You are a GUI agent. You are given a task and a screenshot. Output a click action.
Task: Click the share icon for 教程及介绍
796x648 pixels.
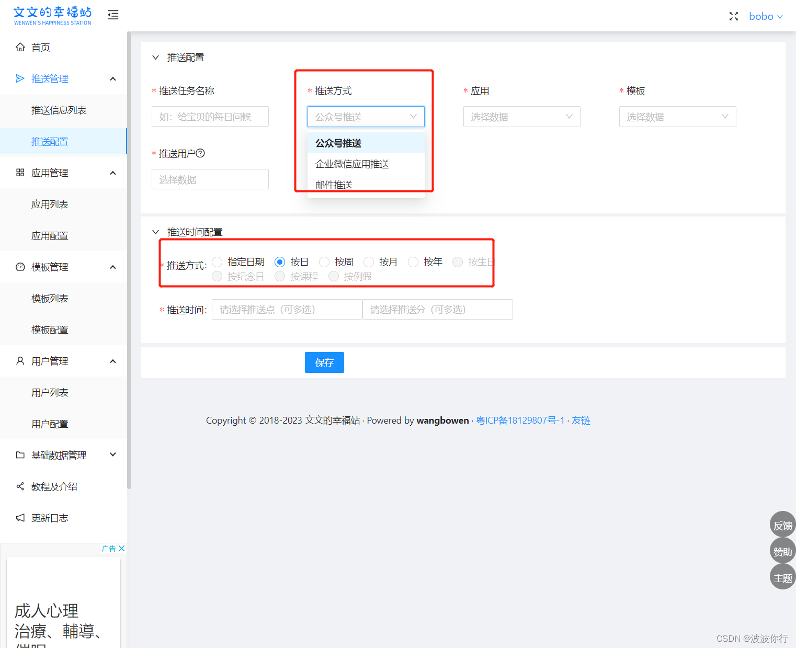[20, 486]
